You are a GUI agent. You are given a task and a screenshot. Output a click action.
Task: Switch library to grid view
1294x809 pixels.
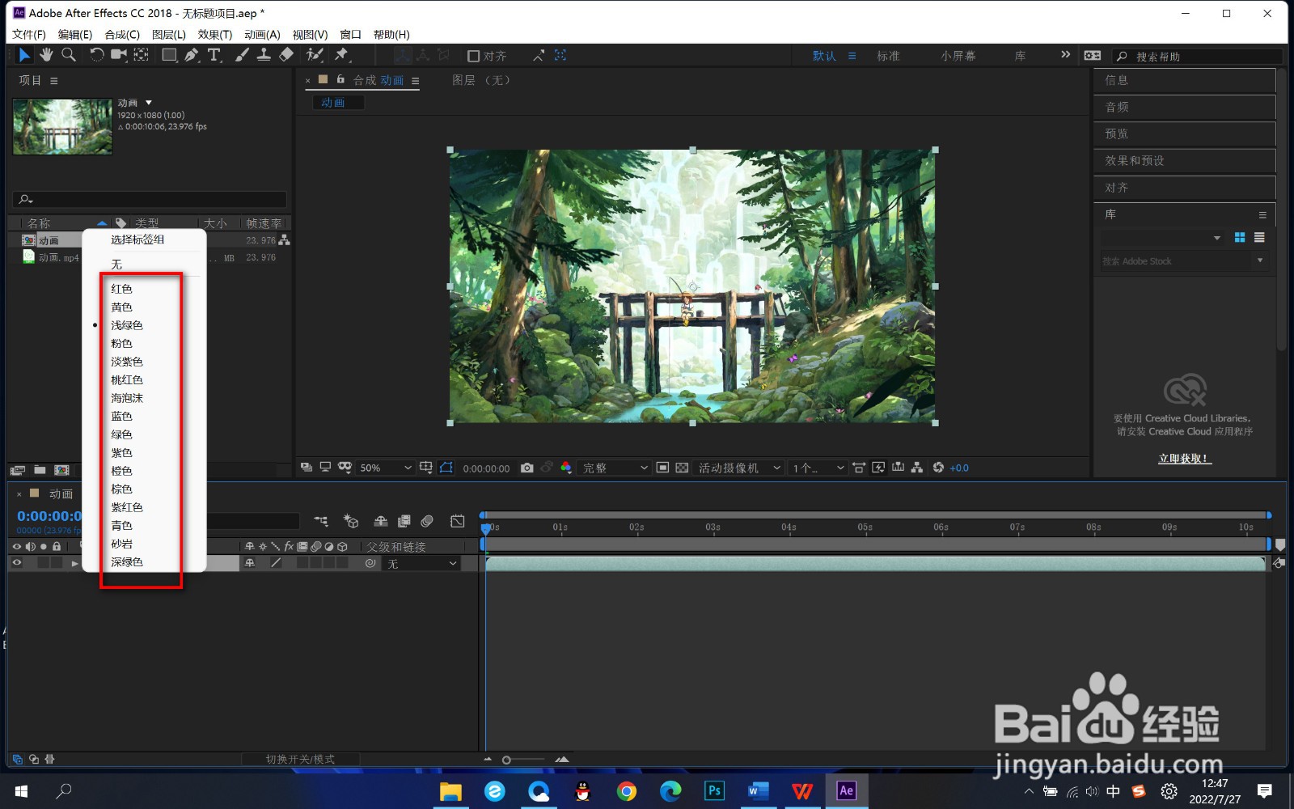pyautogui.click(x=1240, y=237)
